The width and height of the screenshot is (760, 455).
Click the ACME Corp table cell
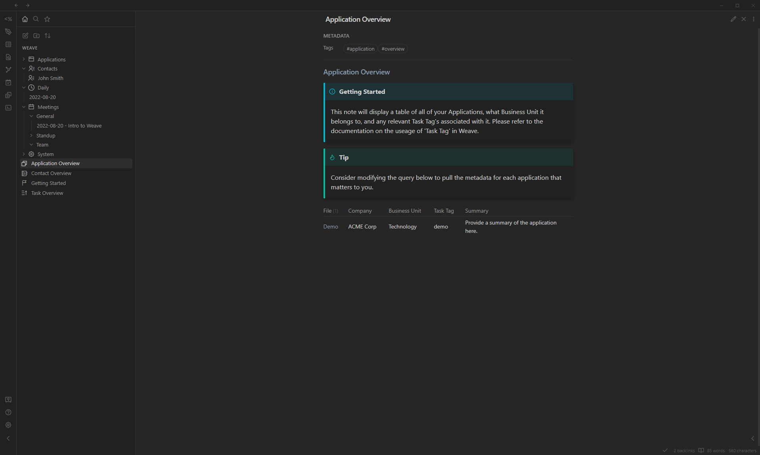coord(362,227)
